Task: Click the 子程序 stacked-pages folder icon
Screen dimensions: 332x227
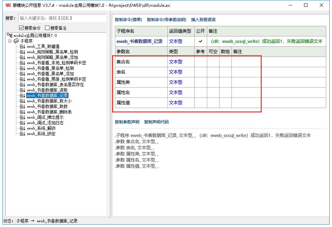Action: [x=16, y=41]
